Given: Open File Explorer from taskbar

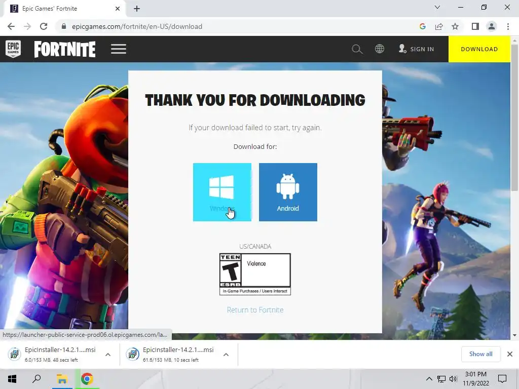Looking at the screenshot, I should point(61,379).
